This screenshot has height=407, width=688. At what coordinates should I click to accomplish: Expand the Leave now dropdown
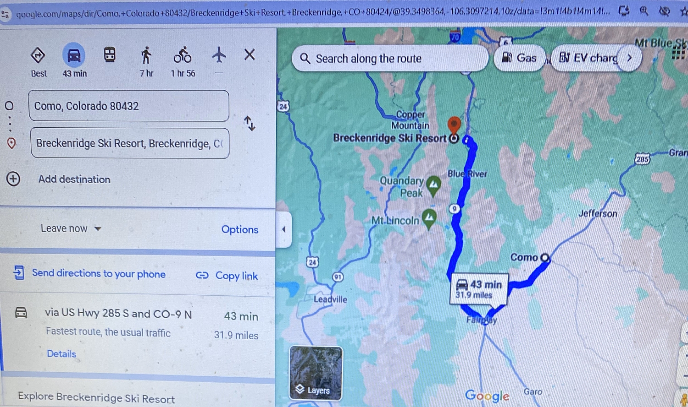tap(71, 228)
